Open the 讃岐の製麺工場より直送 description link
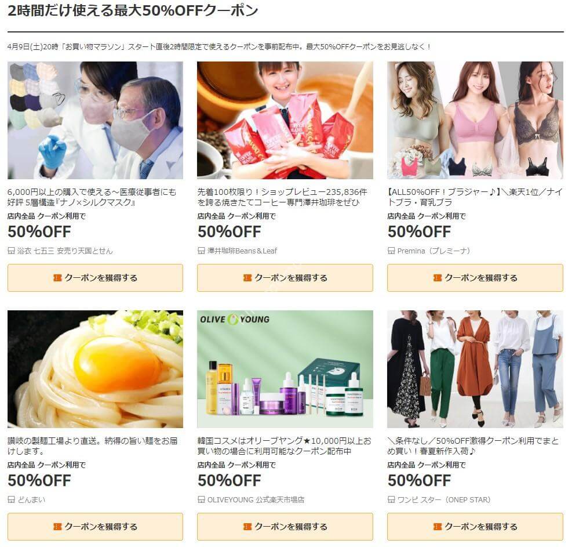 (x=93, y=446)
